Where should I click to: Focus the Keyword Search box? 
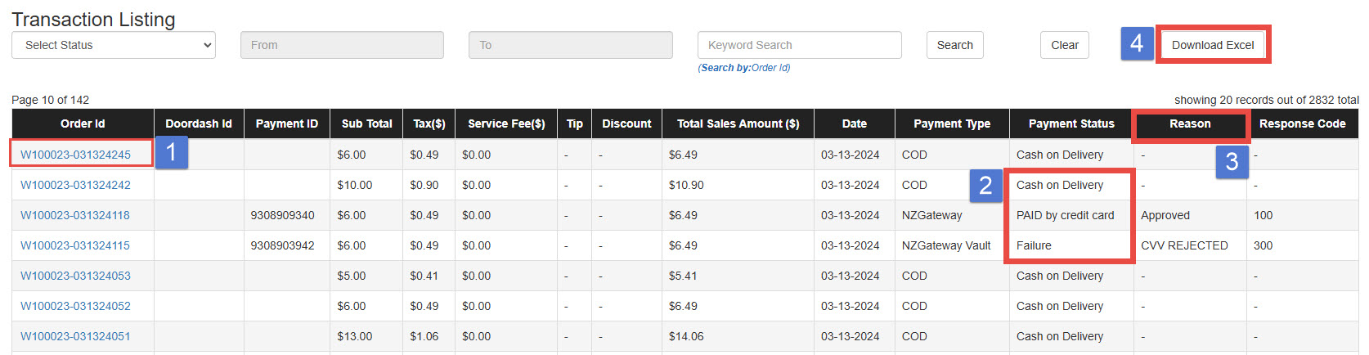point(799,45)
